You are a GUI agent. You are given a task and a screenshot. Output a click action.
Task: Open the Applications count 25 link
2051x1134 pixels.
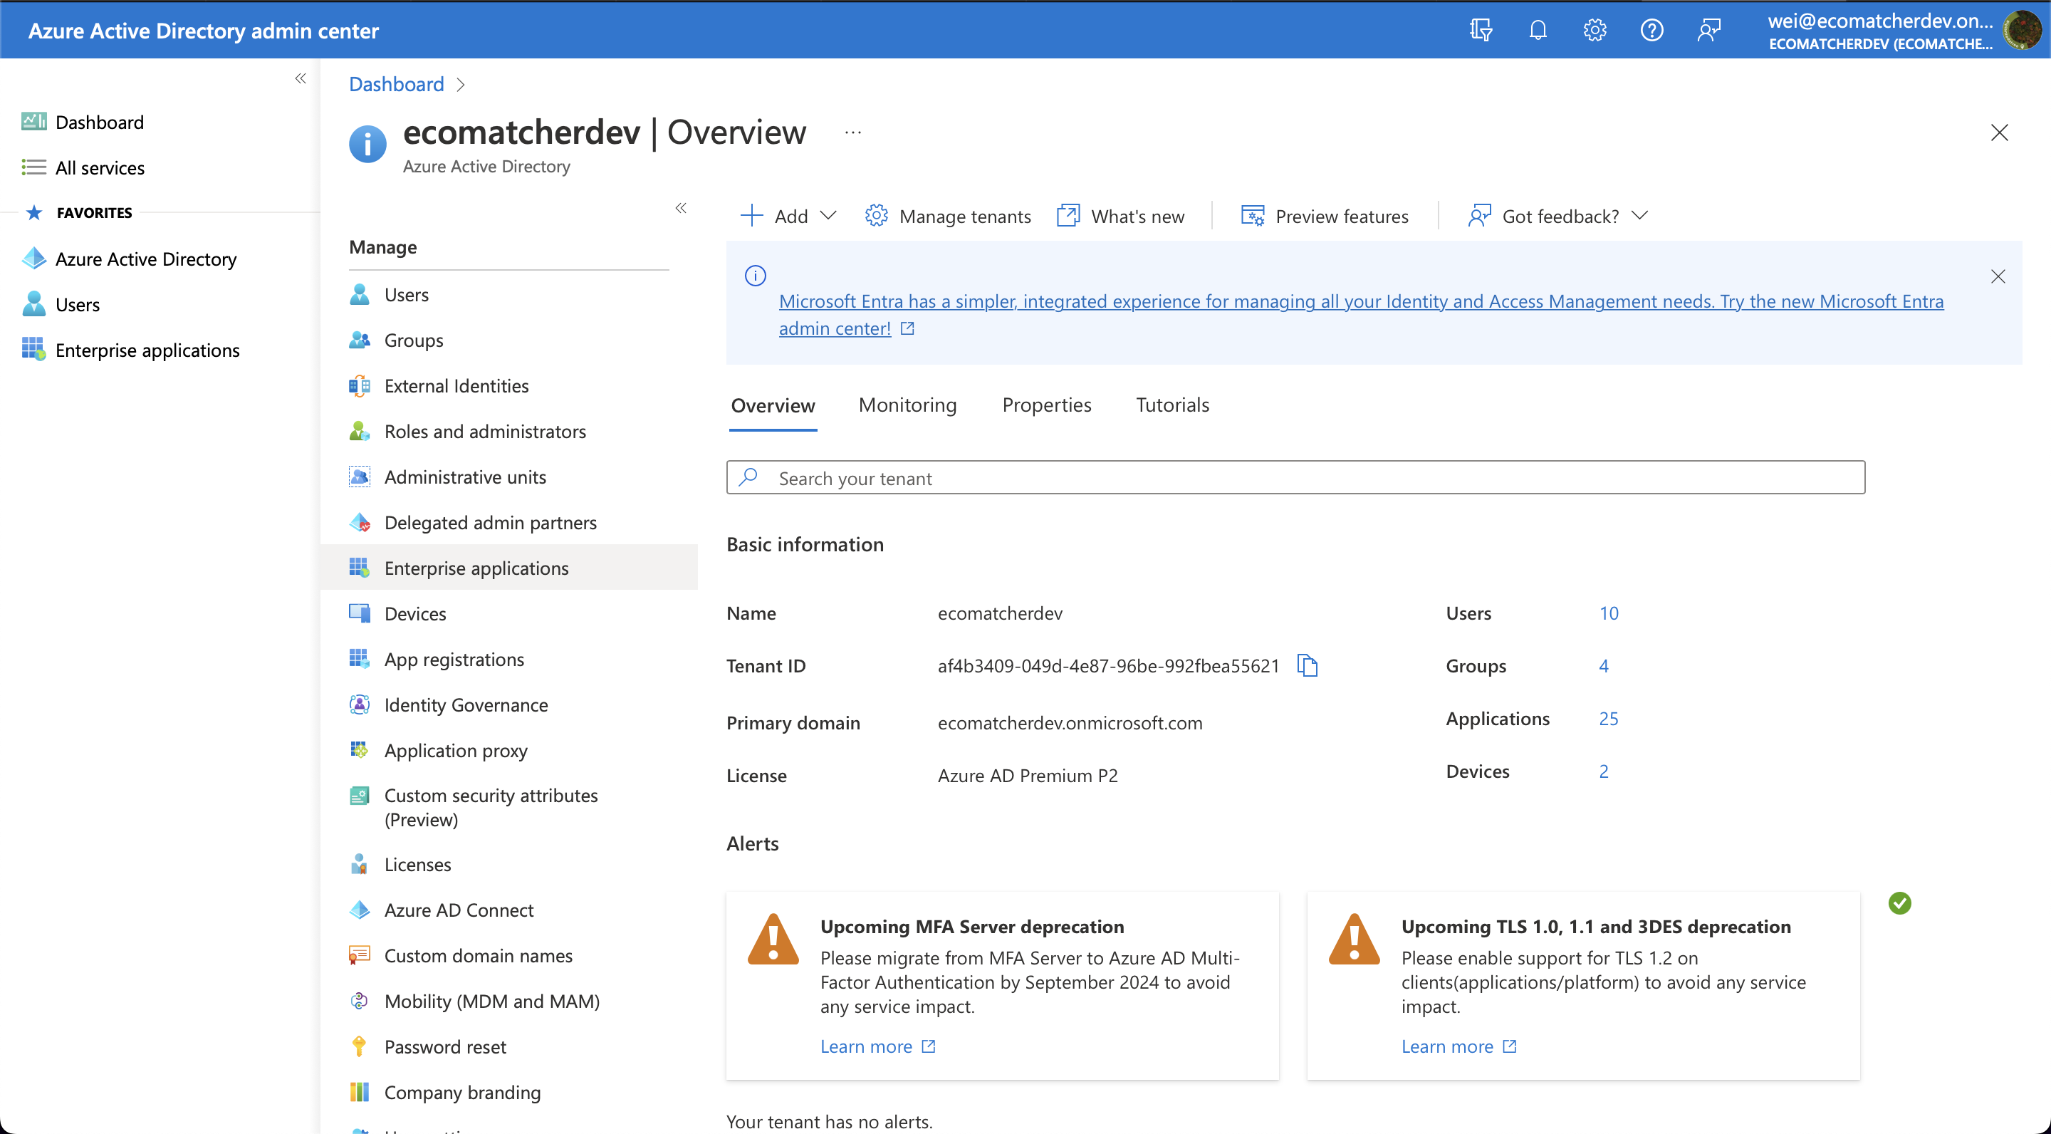click(1608, 718)
